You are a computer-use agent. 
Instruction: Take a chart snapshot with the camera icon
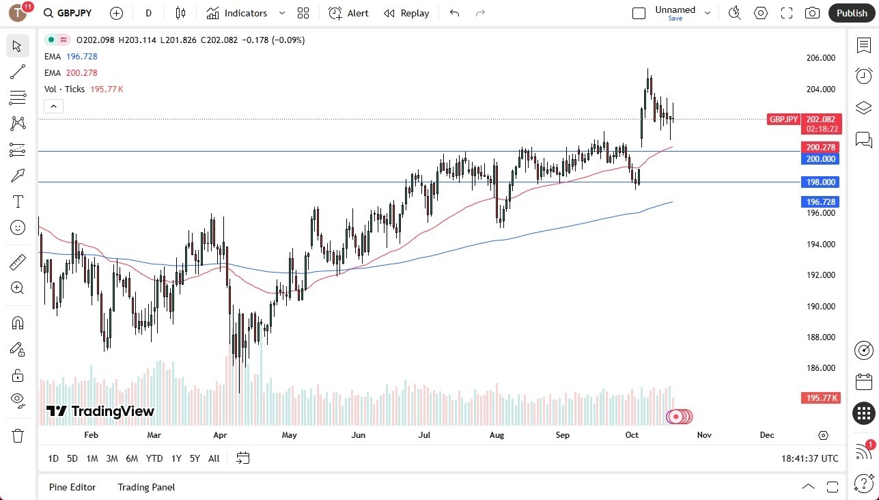tap(812, 12)
